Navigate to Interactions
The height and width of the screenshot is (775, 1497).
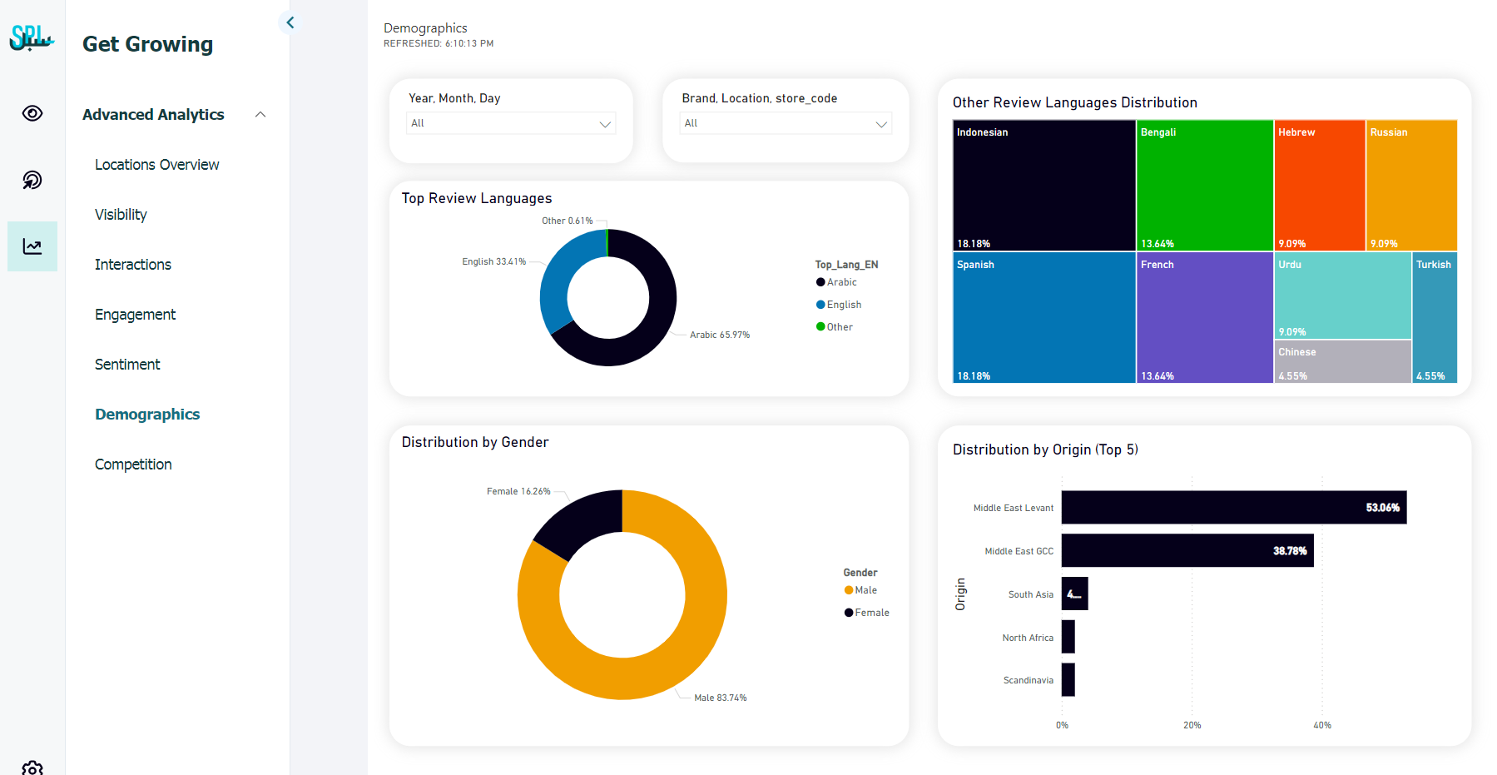(x=133, y=265)
